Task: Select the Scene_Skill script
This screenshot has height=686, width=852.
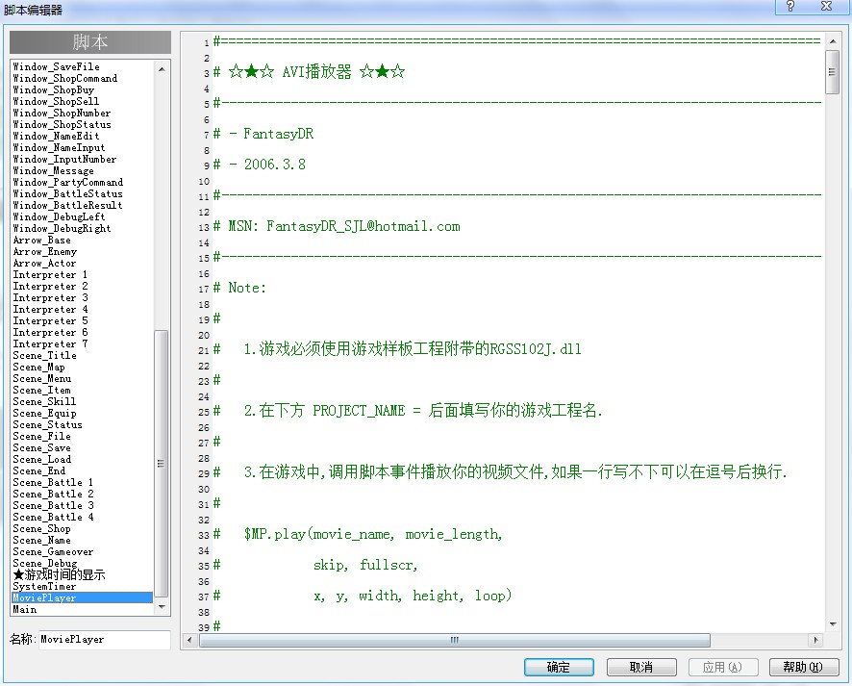Action: (x=82, y=402)
